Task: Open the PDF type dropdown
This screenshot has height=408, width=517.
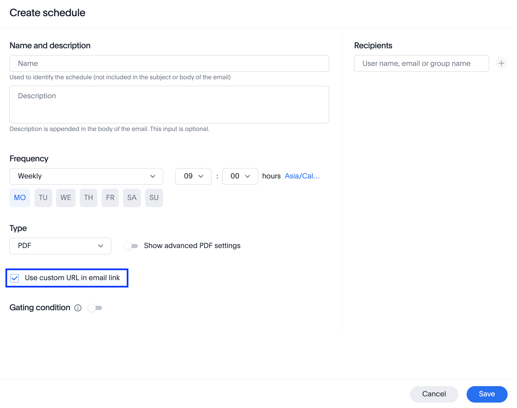Action: 60,246
